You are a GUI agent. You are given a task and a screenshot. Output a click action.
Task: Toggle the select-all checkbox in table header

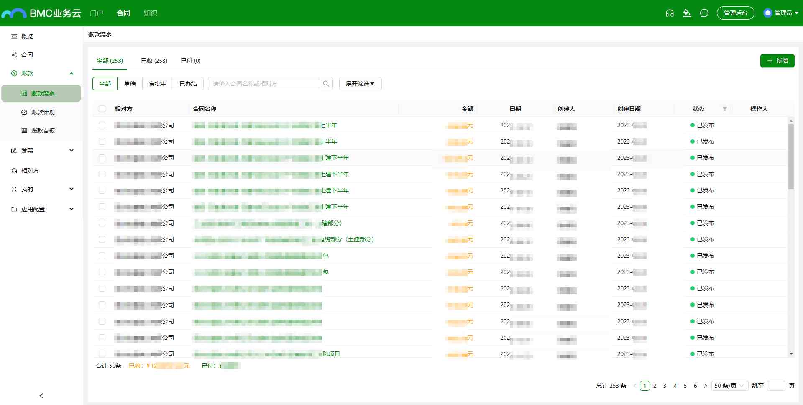point(102,109)
